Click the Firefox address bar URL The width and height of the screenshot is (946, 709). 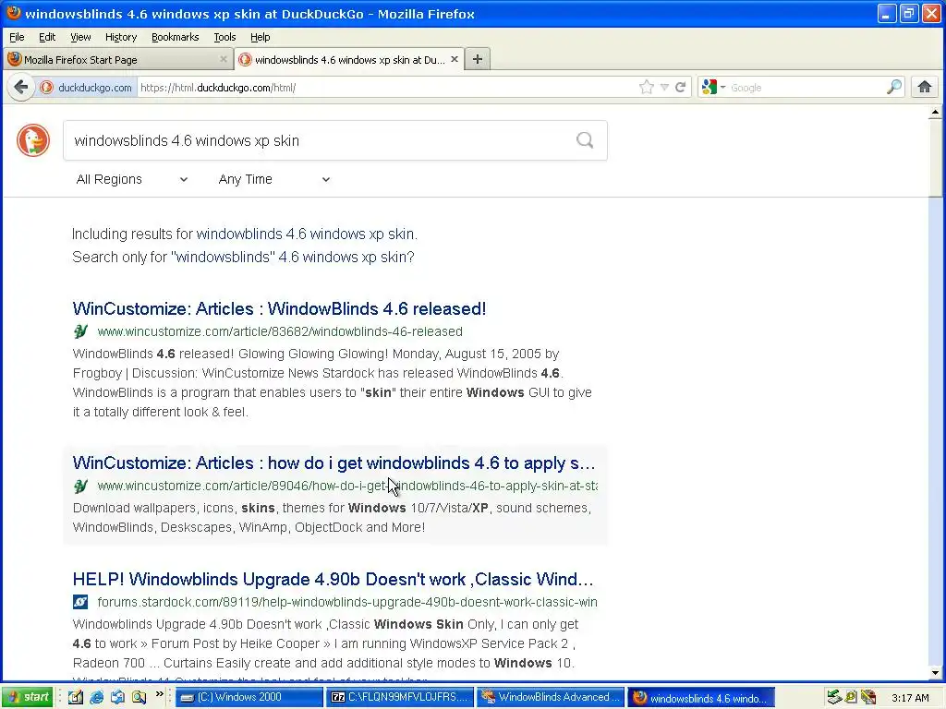pos(386,88)
